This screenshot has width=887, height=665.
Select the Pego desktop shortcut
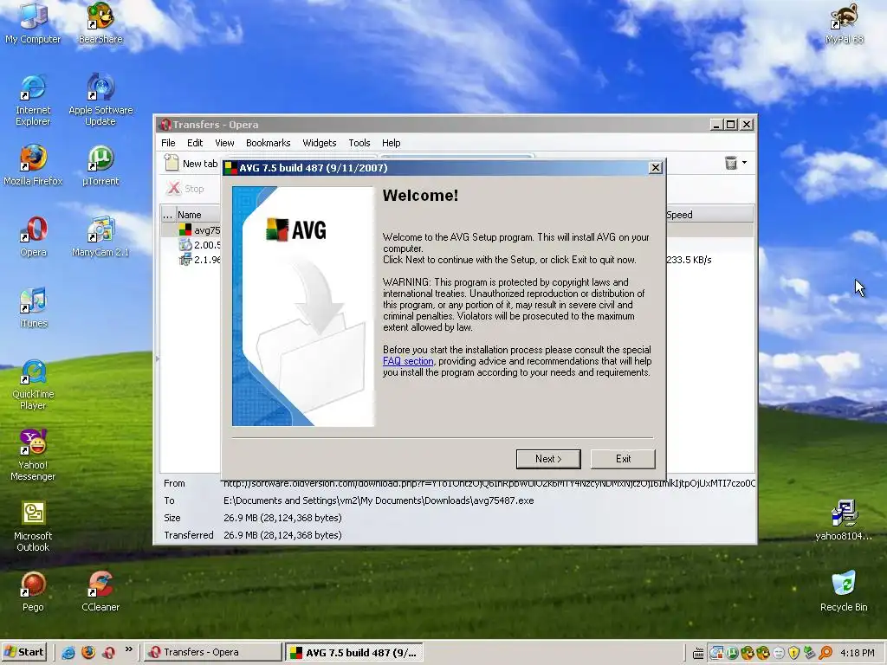[33, 591]
